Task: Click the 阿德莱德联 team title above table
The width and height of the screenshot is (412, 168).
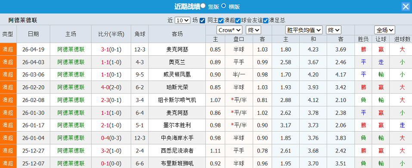Action: 22,21
